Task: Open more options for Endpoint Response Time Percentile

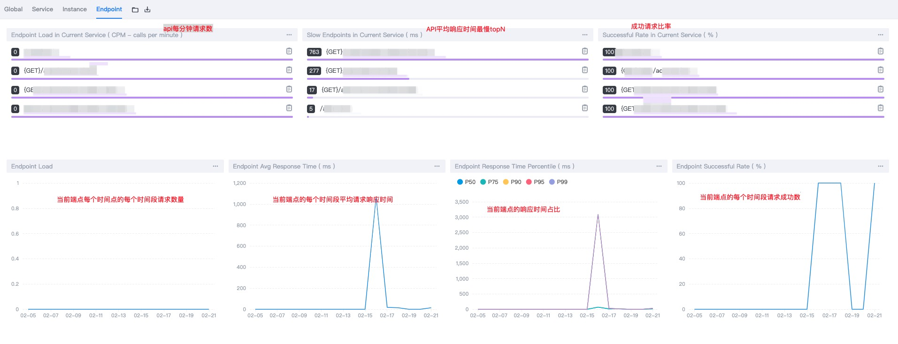Action: [659, 166]
